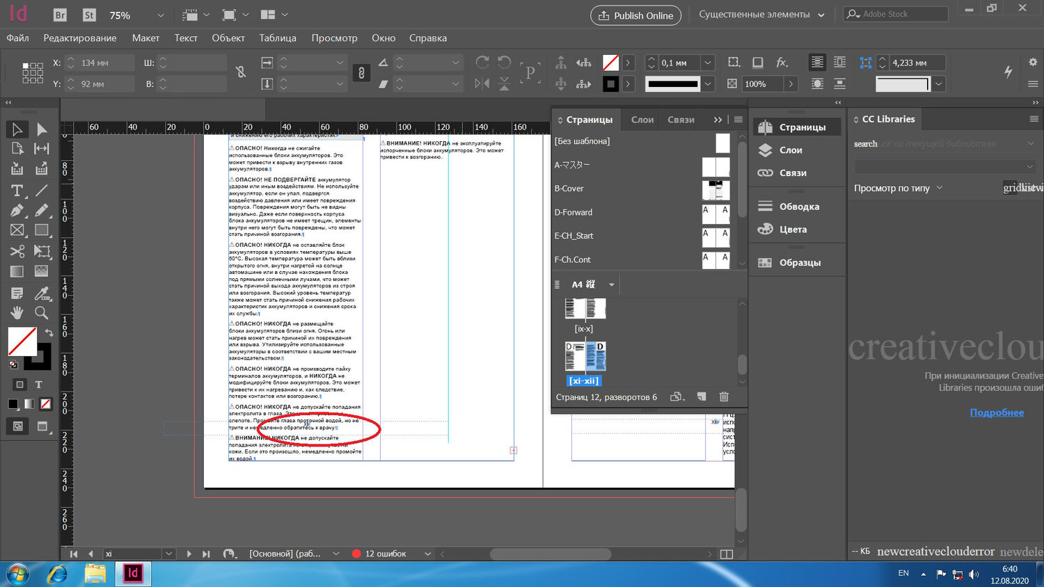Open the Файл menu
The height and width of the screenshot is (587, 1044).
[18, 38]
